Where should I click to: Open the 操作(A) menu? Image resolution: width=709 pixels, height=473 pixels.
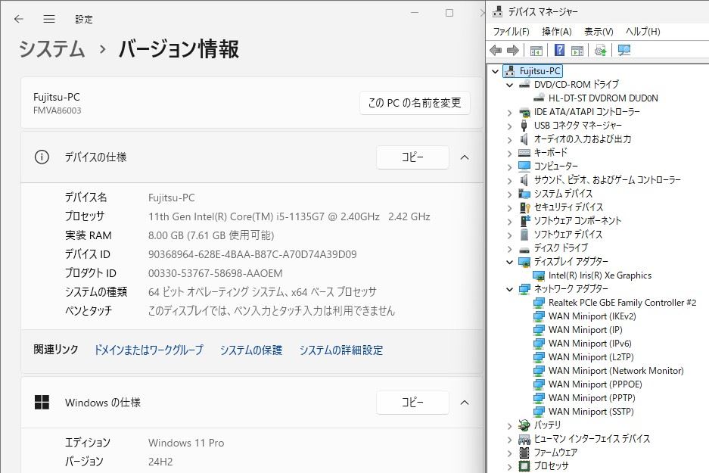(x=557, y=32)
